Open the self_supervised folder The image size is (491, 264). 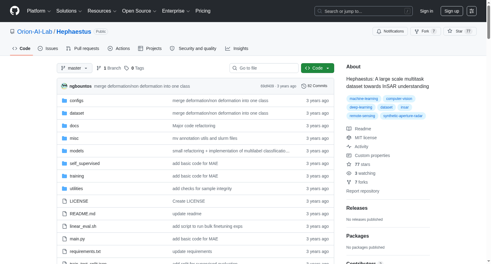point(85,163)
